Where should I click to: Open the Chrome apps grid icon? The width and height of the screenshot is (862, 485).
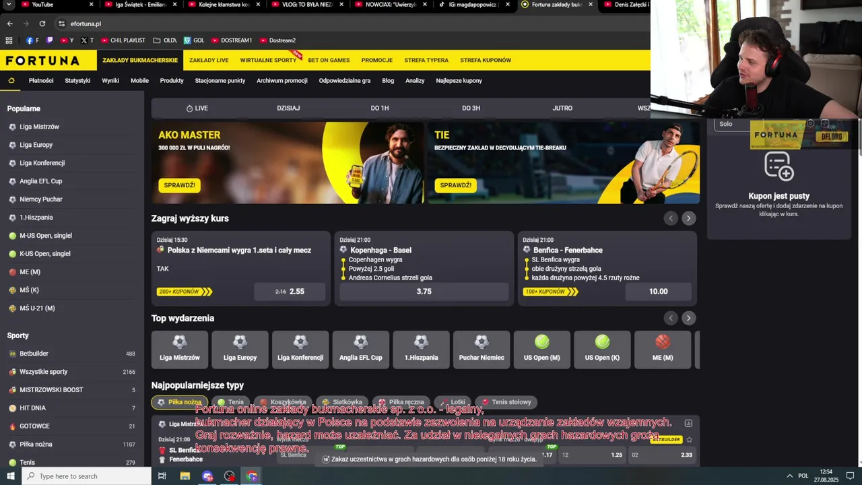point(9,40)
